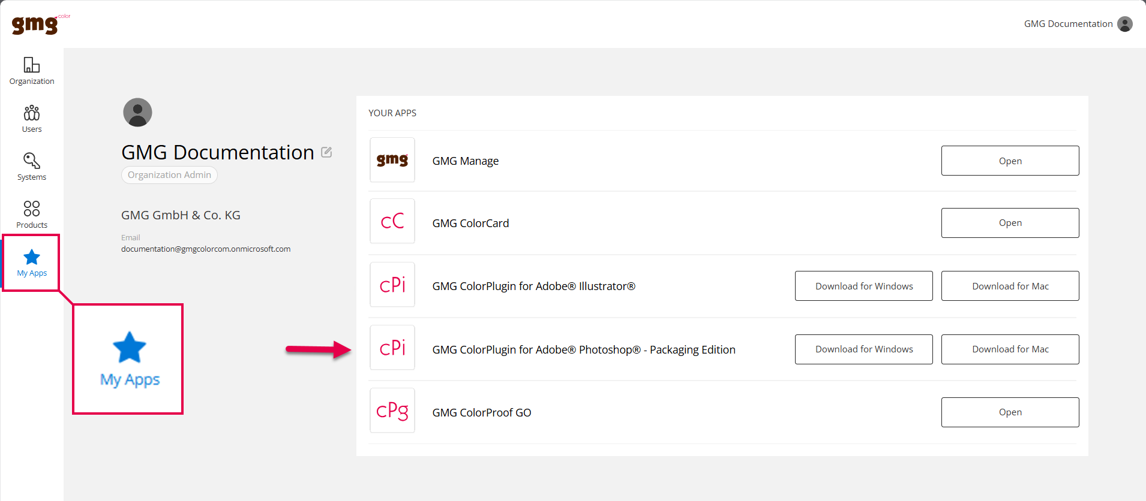Click the GMG ColorProof GO app name
1146x501 pixels.
click(482, 413)
